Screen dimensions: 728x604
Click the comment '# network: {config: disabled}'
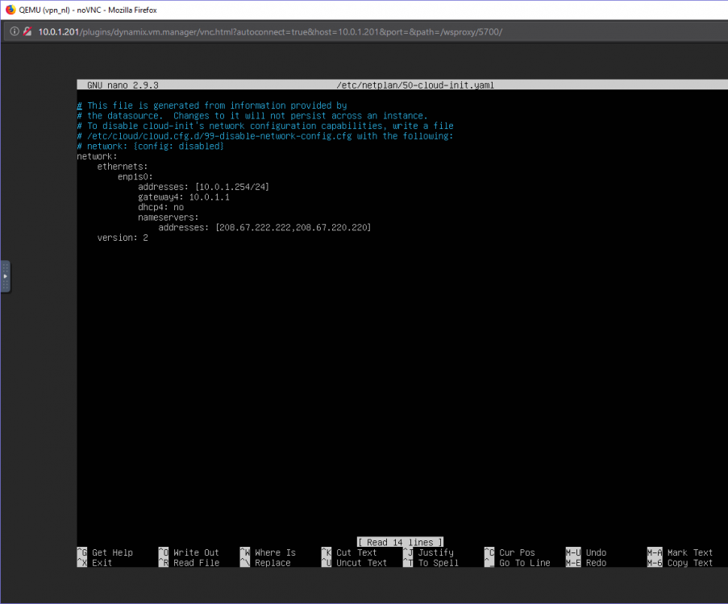(x=151, y=146)
